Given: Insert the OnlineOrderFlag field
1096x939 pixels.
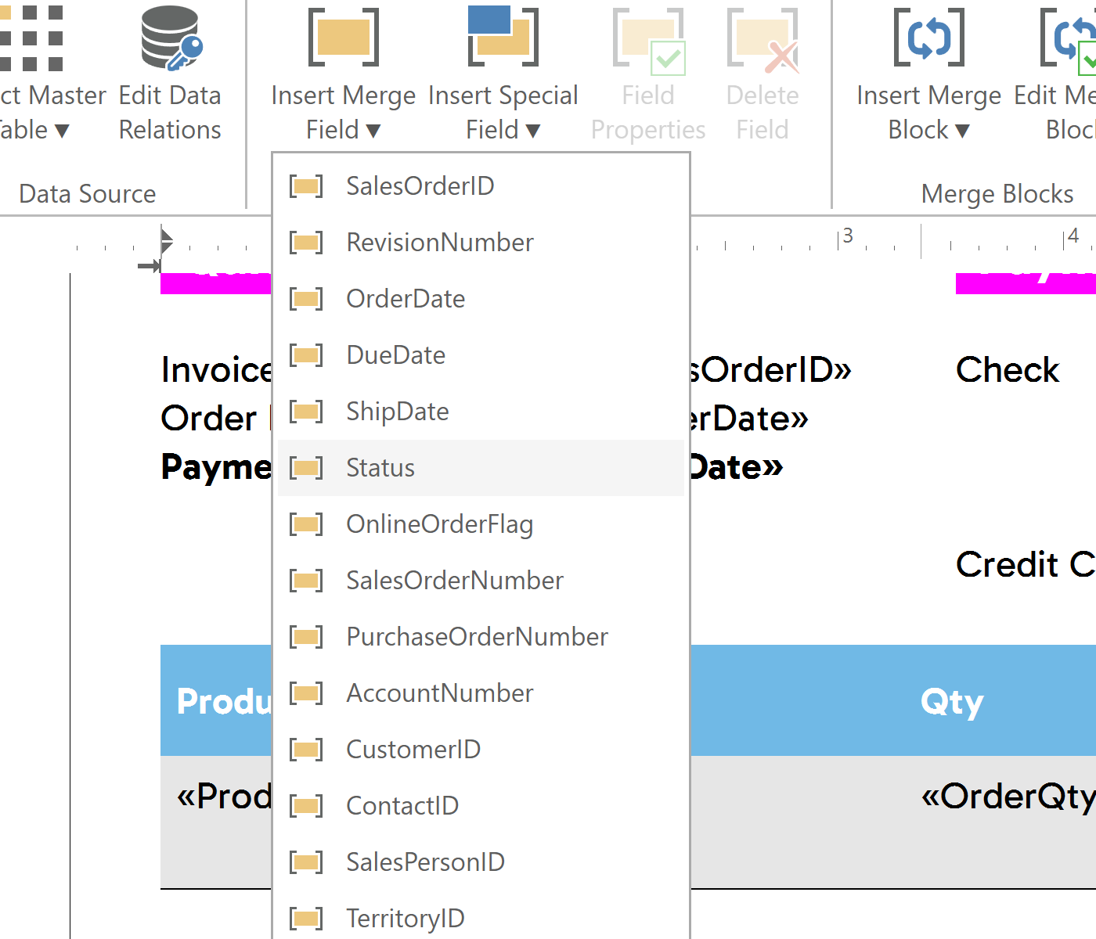Looking at the screenshot, I should point(481,524).
